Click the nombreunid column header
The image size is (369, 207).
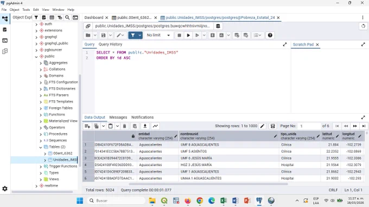228,136
